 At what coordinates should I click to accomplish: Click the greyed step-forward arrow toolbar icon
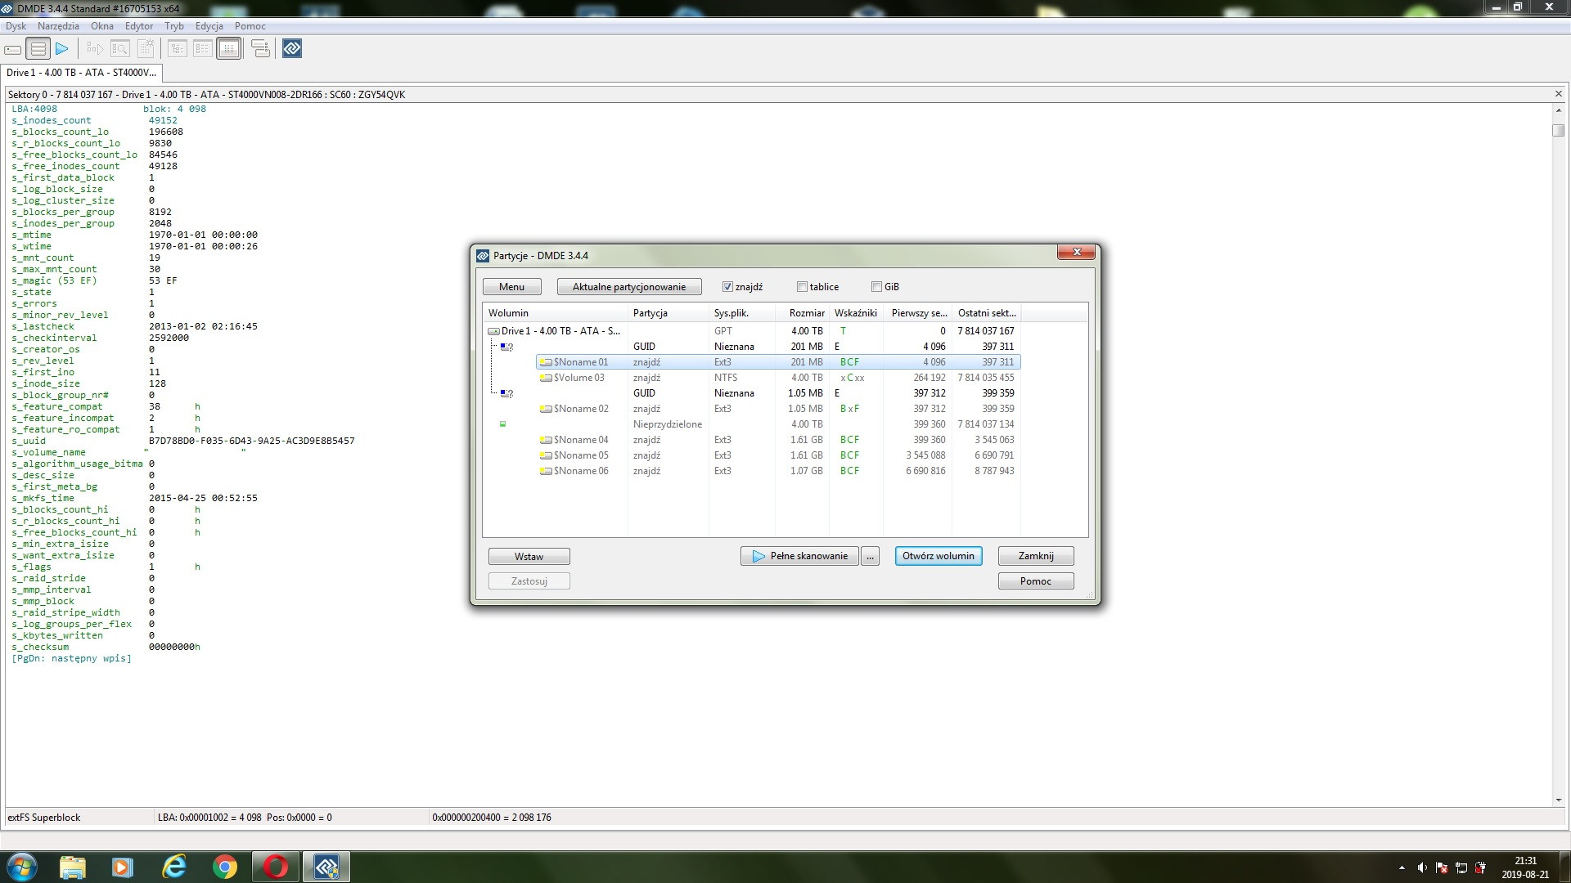point(95,49)
